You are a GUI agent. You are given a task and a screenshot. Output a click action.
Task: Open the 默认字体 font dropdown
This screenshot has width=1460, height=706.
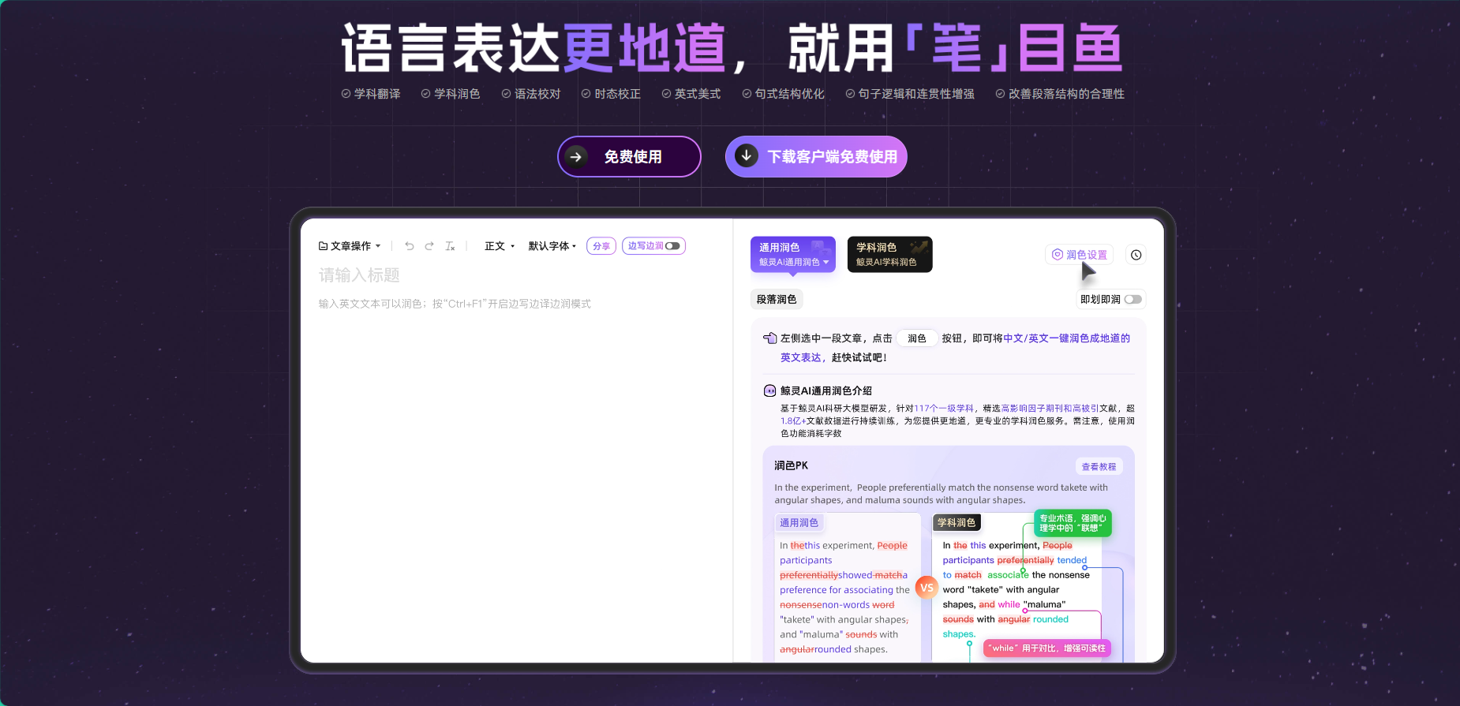coord(552,246)
